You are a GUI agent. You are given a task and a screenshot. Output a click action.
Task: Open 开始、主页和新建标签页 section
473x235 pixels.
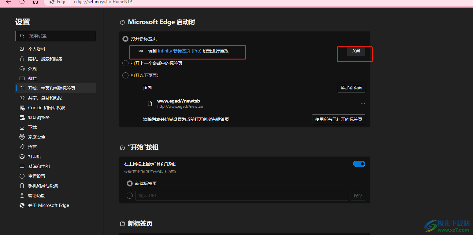56,88
